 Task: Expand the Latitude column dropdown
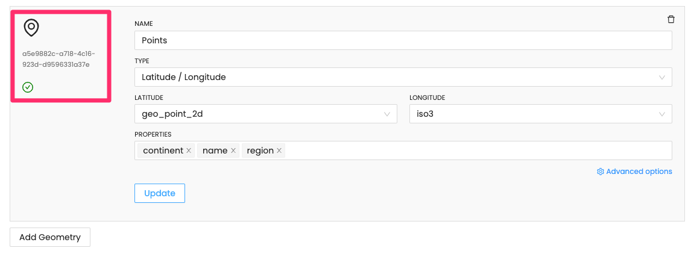(x=265, y=114)
